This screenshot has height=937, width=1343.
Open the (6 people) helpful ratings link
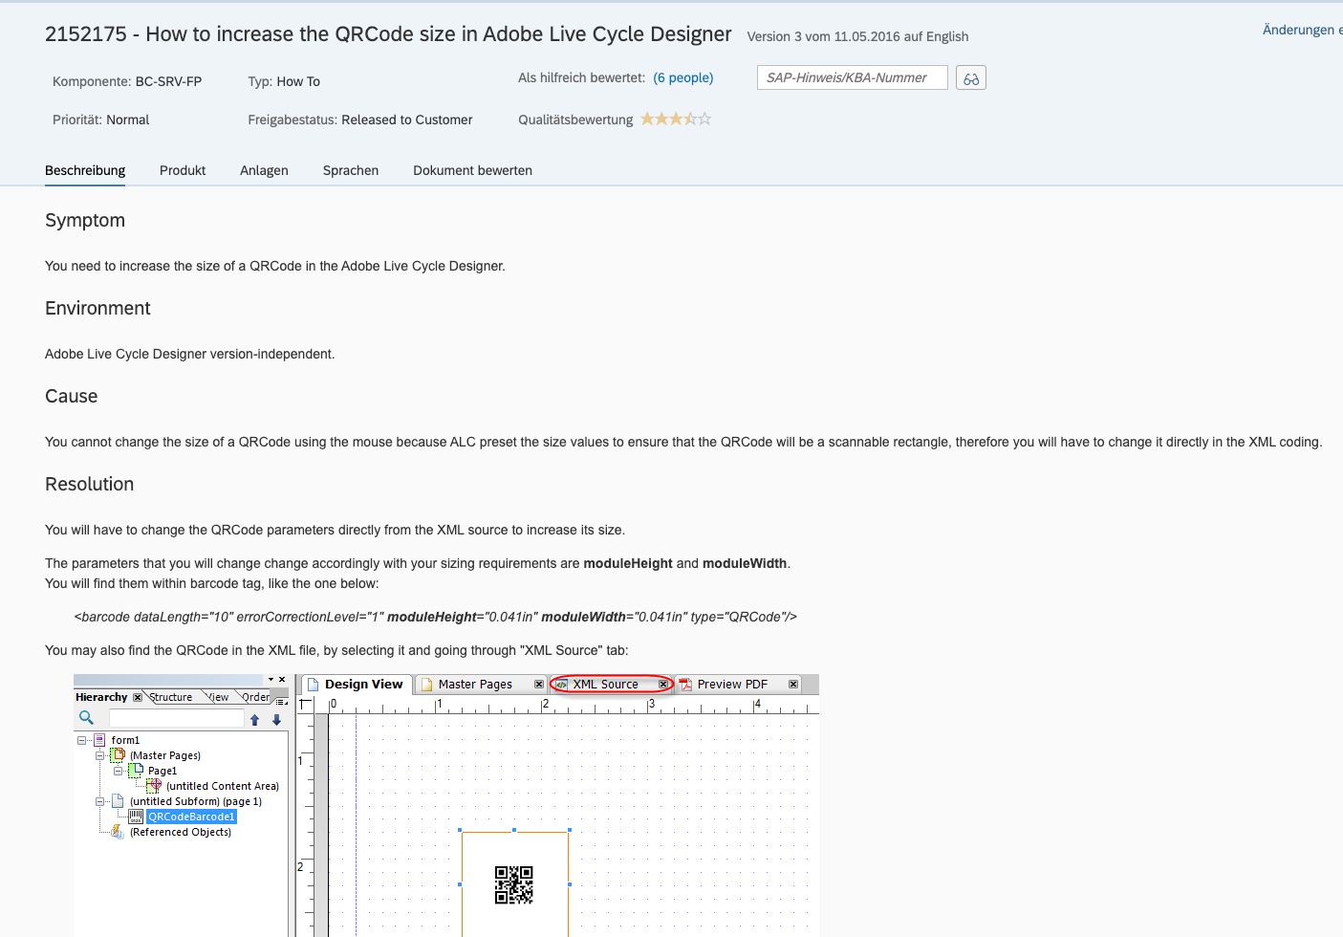click(683, 77)
